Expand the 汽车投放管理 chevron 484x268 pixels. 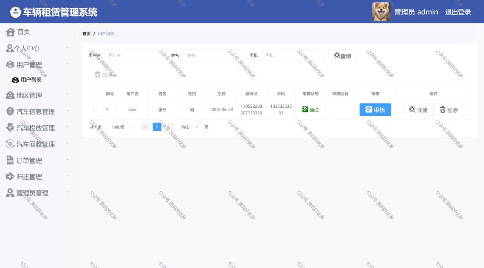[67, 127]
